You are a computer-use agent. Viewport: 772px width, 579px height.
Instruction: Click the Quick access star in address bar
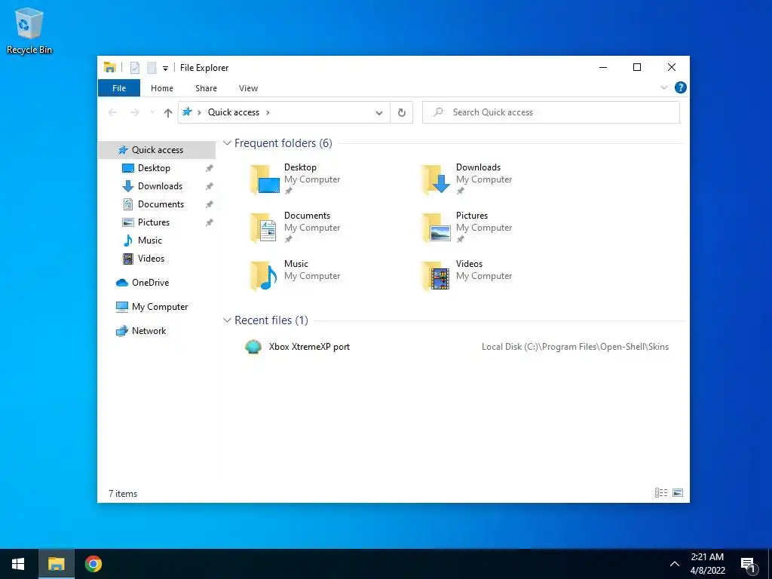(x=187, y=112)
